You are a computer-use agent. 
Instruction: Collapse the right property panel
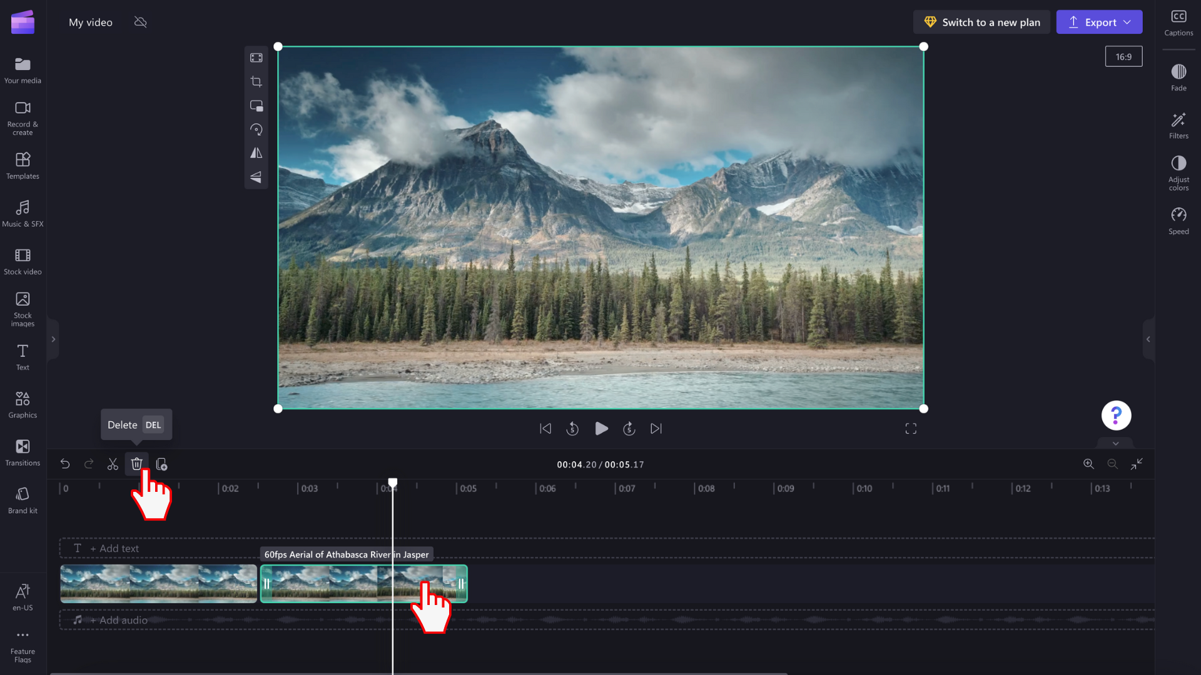(1148, 339)
